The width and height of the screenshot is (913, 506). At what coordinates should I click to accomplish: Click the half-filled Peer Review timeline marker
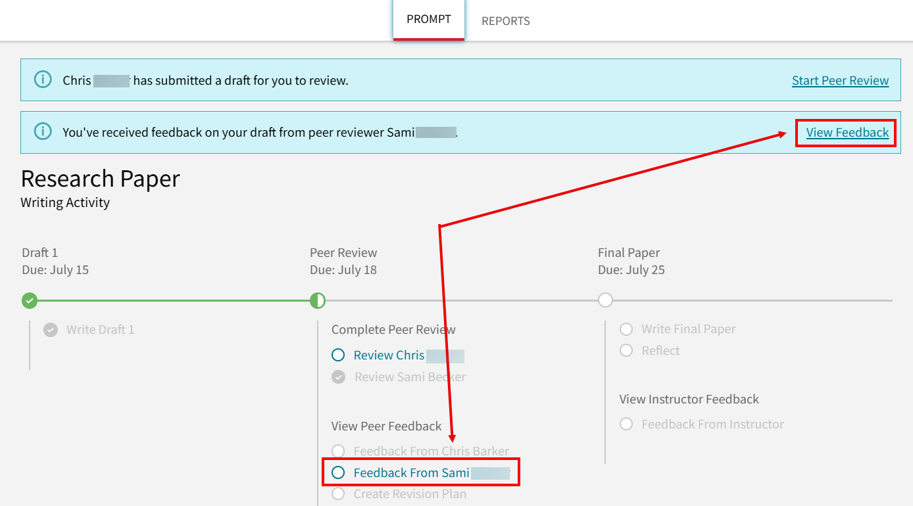(x=318, y=300)
